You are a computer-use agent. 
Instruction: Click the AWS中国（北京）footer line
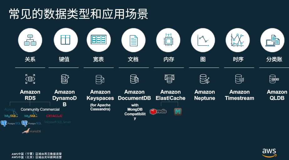point(37,157)
